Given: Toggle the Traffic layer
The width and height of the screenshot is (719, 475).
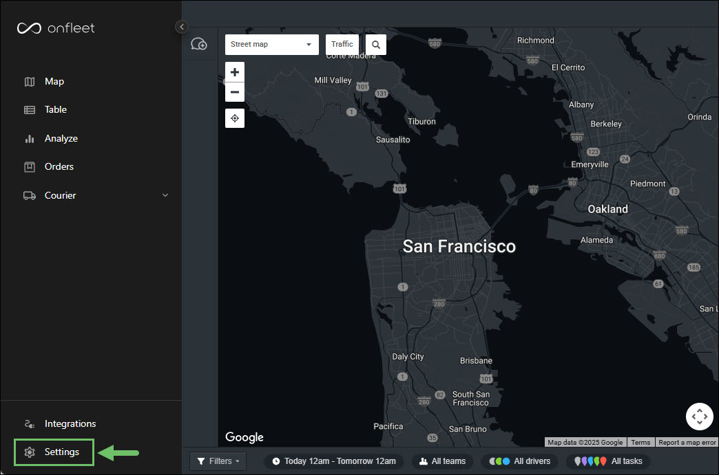Looking at the screenshot, I should coord(342,45).
